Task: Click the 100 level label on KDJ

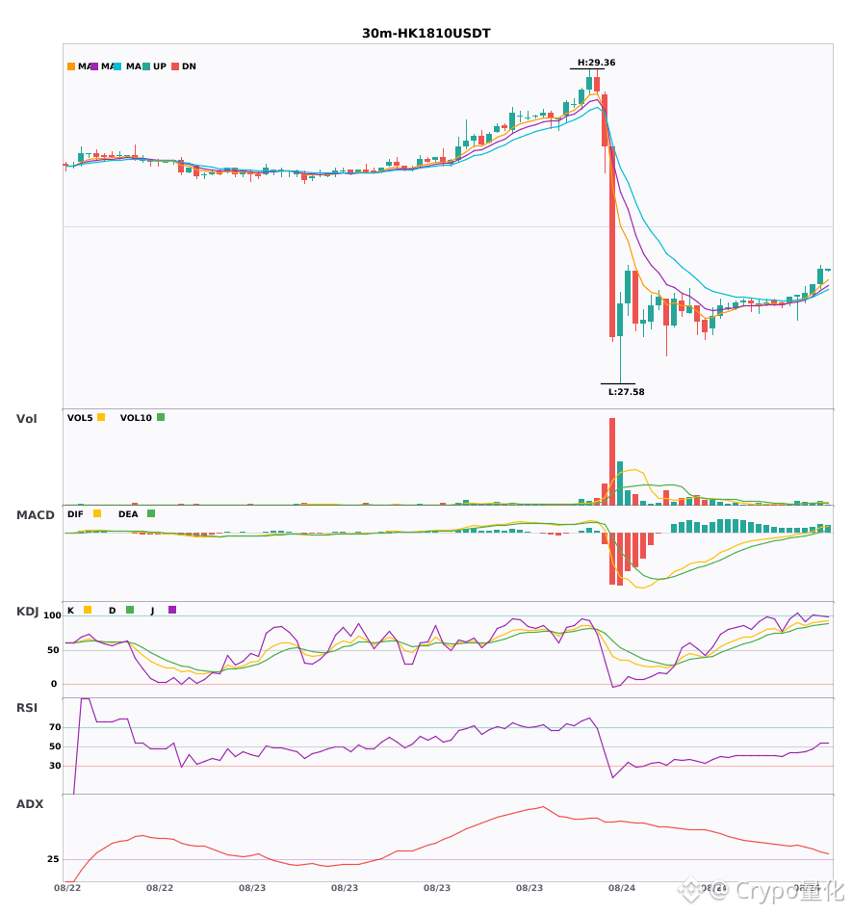Action: (53, 615)
